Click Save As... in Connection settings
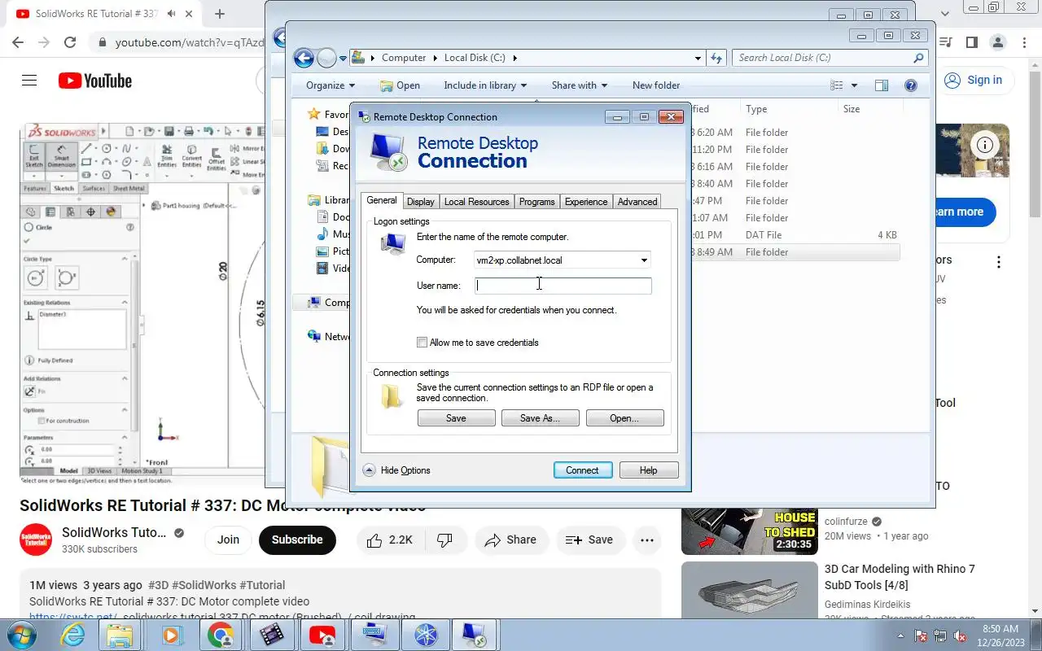1042x651 pixels. 540,418
